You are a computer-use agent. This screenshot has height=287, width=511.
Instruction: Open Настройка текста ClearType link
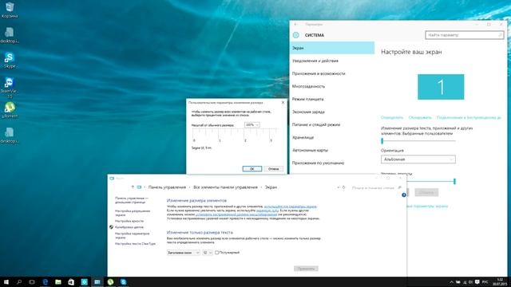coord(135,244)
